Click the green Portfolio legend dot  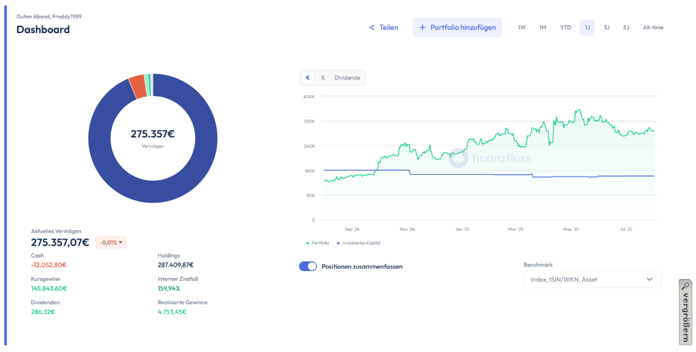[307, 243]
